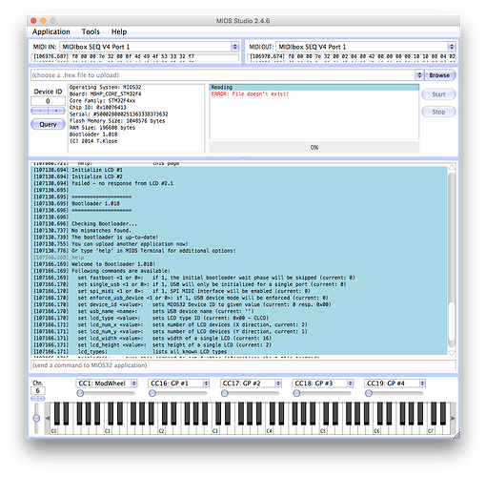Play the C7 key on the keyboard
Viewport: 486px width, 477px height.
click(x=431, y=430)
